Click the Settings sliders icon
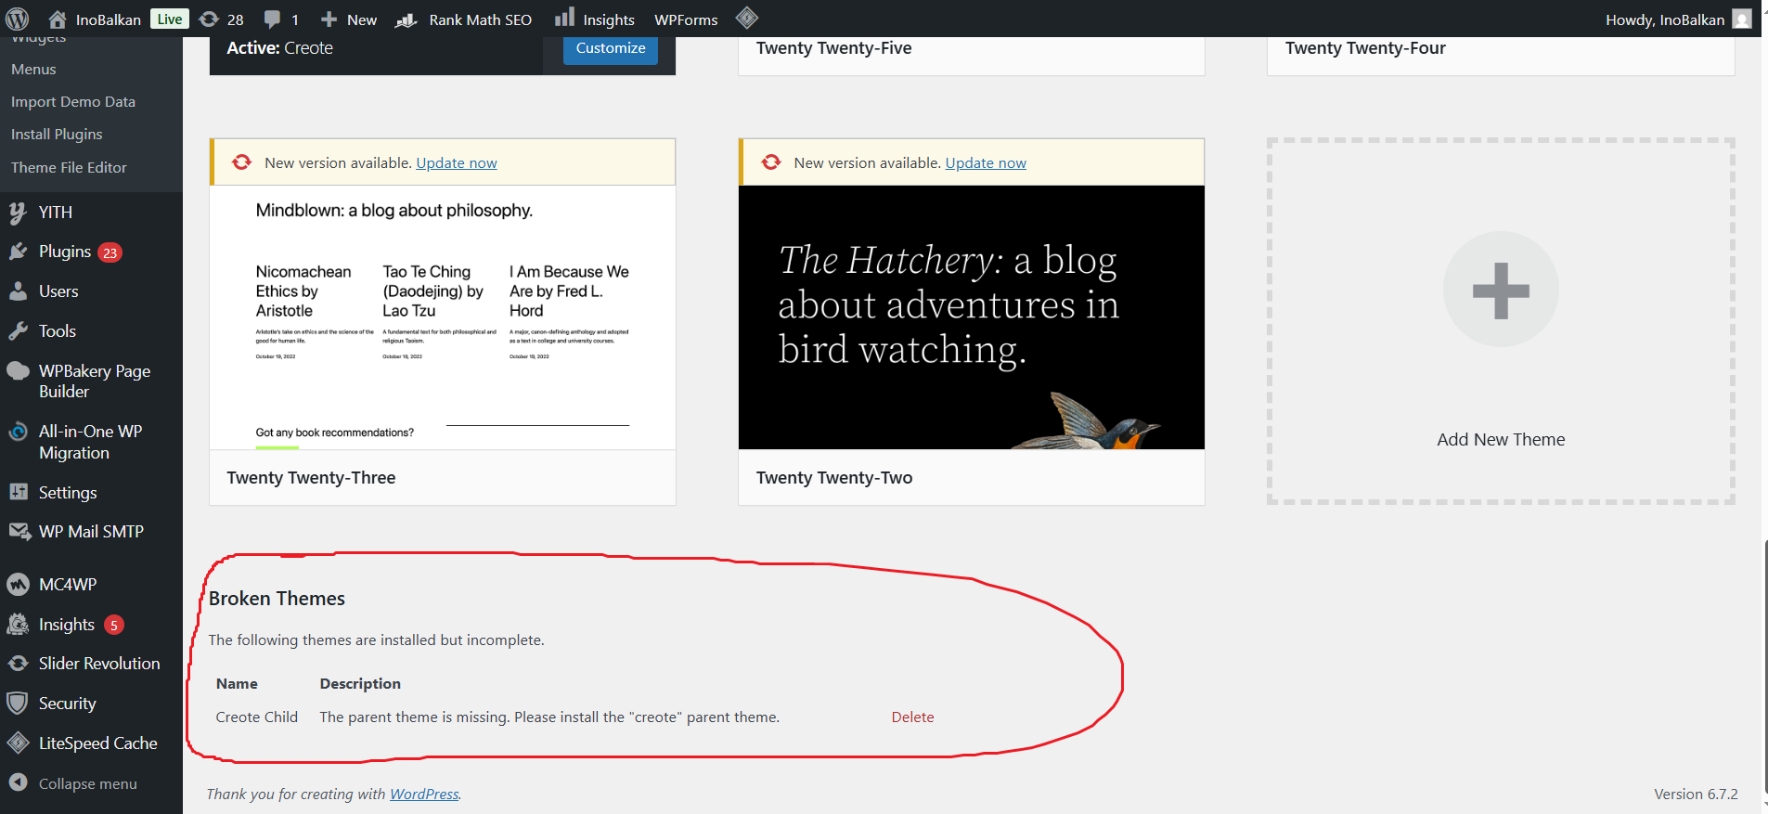The image size is (1768, 814). point(18,492)
